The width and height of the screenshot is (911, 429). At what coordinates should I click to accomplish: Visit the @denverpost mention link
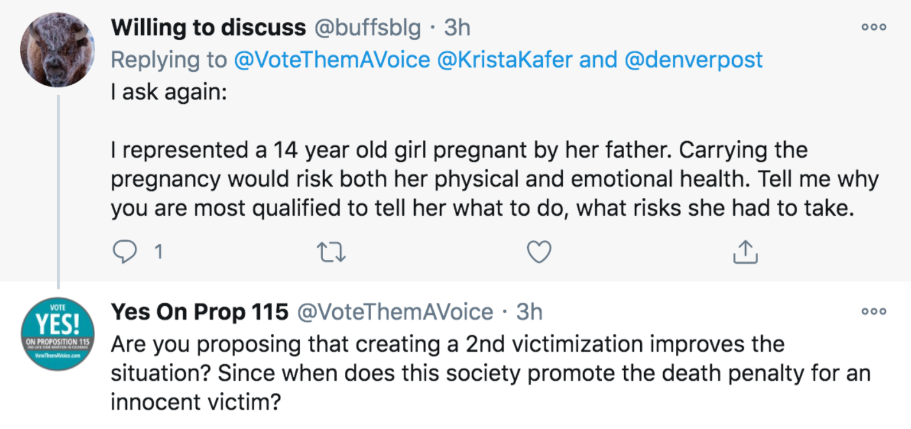[693, 60]
